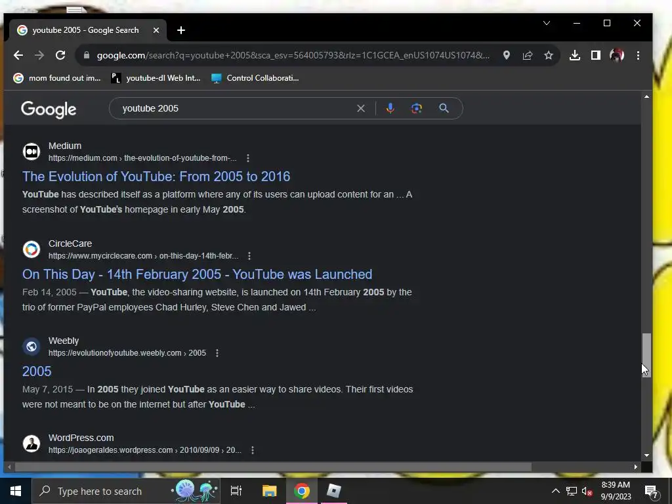Submit search with magnifier icon

coord(444,108)
